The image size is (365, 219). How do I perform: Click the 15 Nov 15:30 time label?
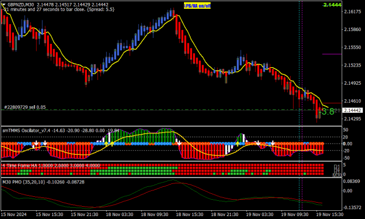50,214
